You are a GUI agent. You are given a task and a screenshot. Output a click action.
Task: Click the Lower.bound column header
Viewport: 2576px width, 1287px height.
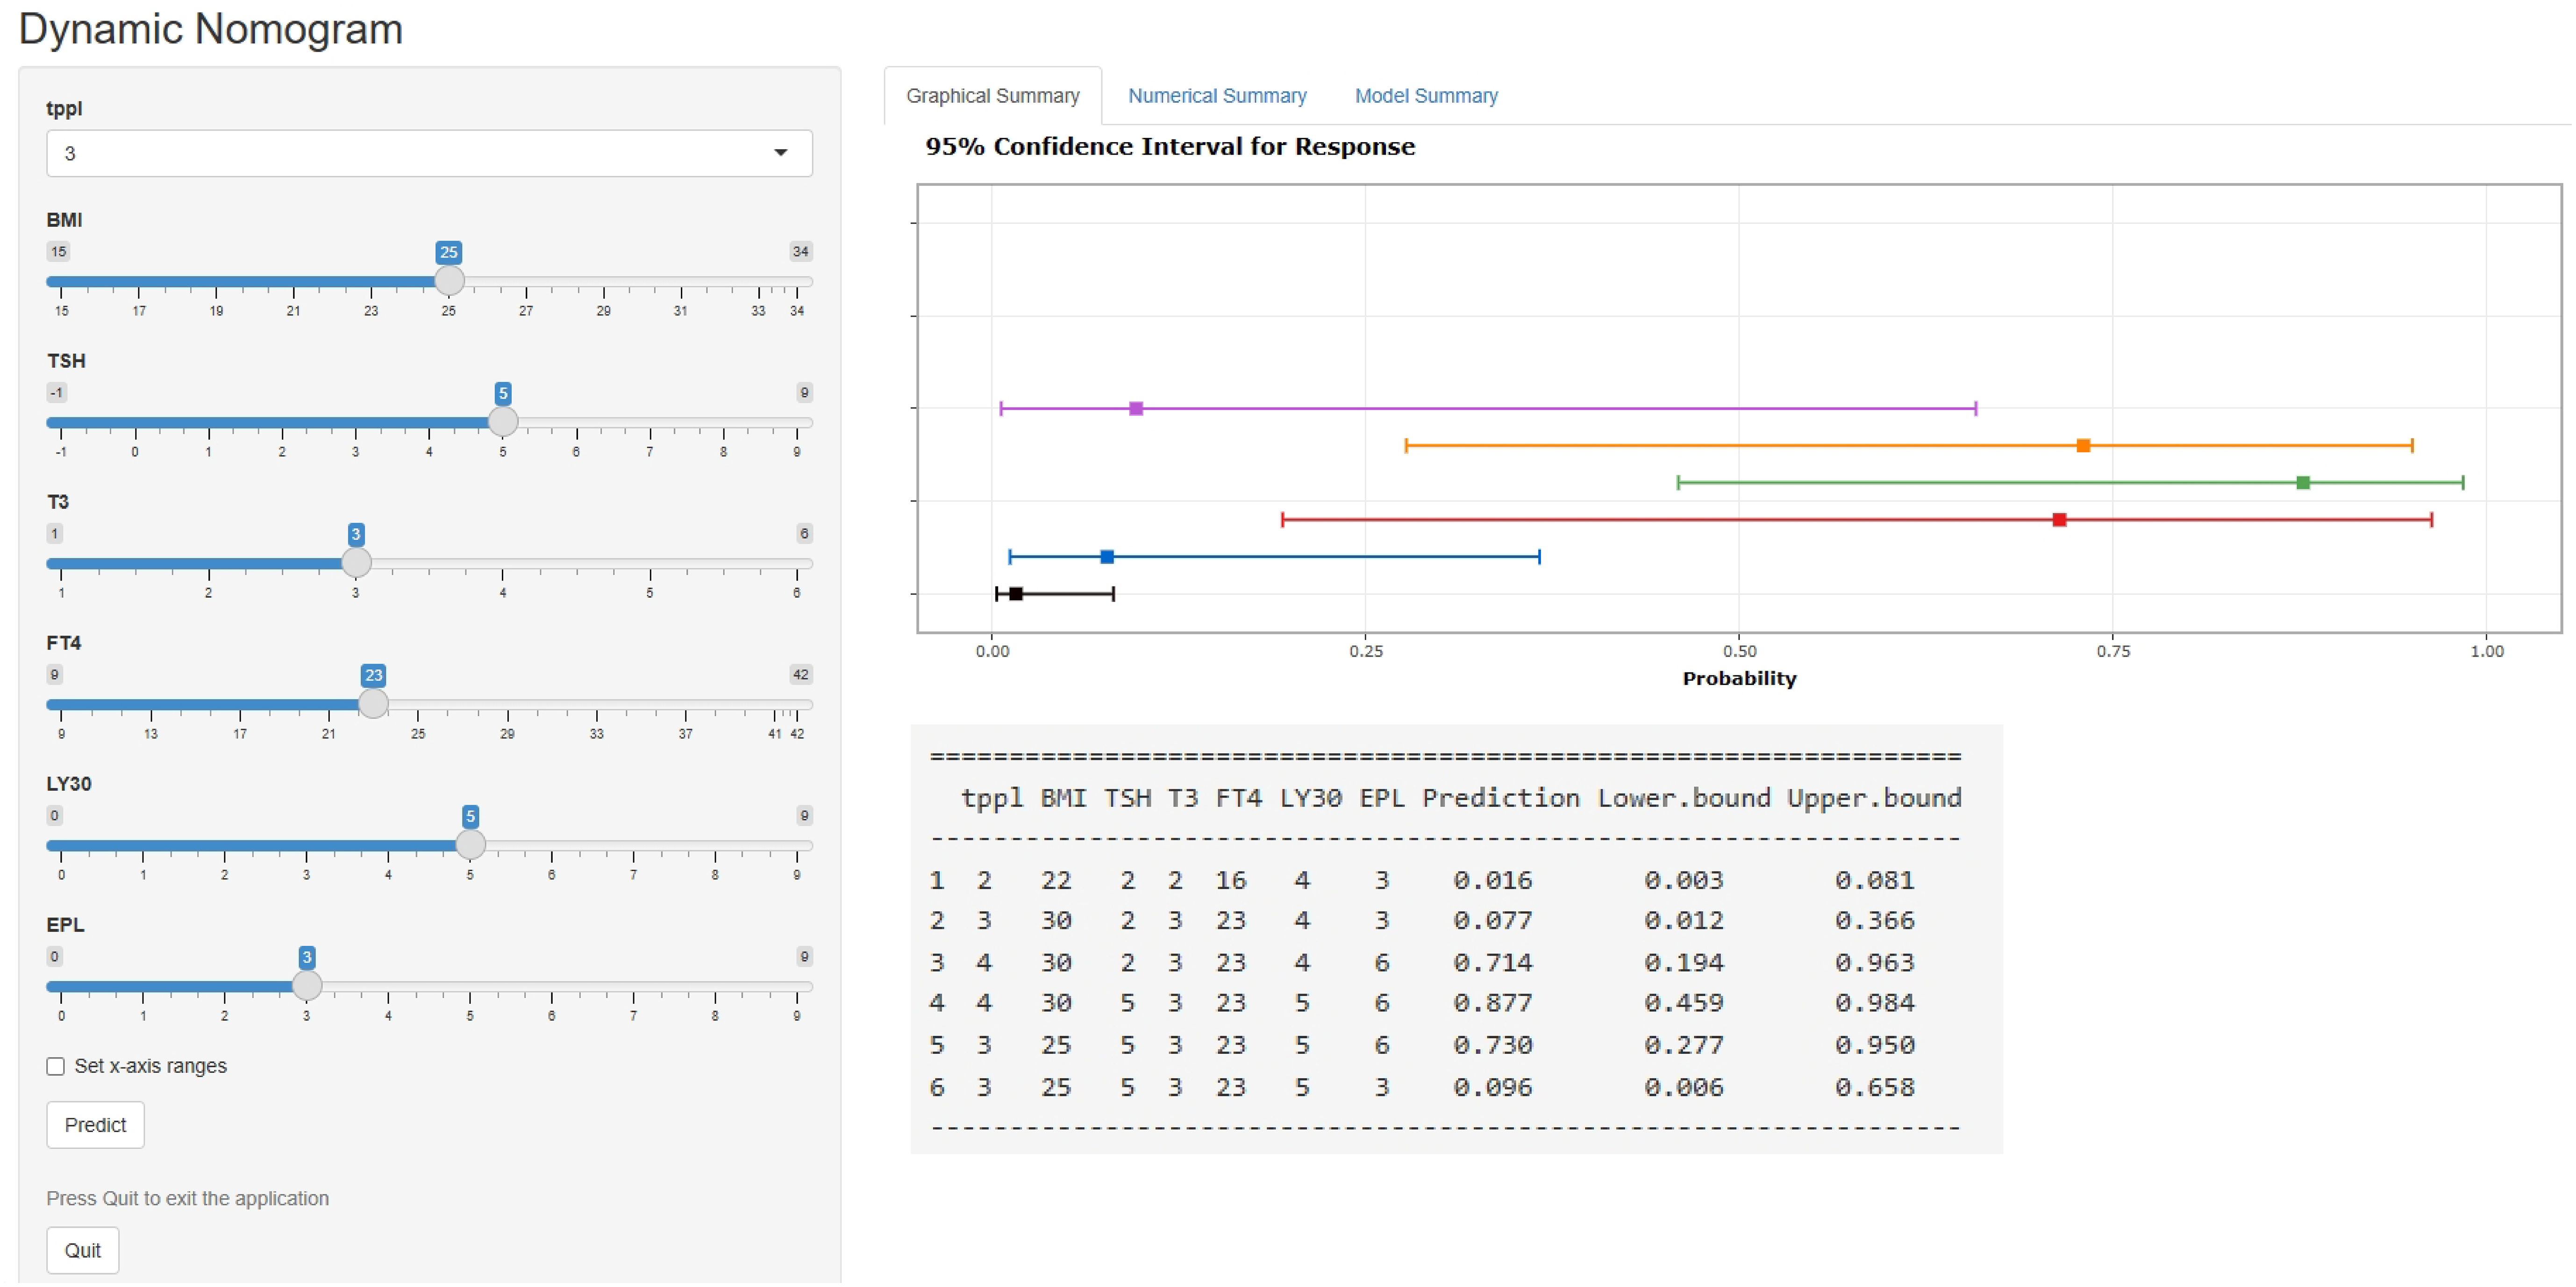(x=1684, y=798)
